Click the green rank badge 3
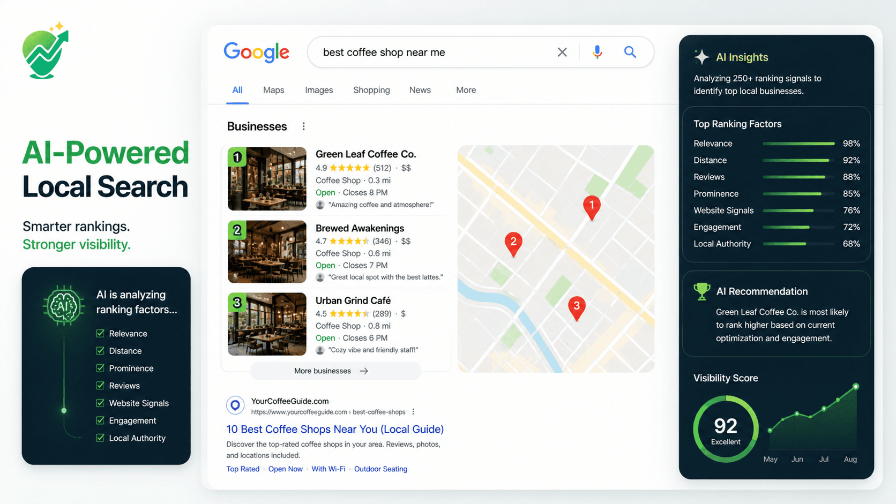The image size is (896, 504). pyautogui.click(x=237, y=303)
